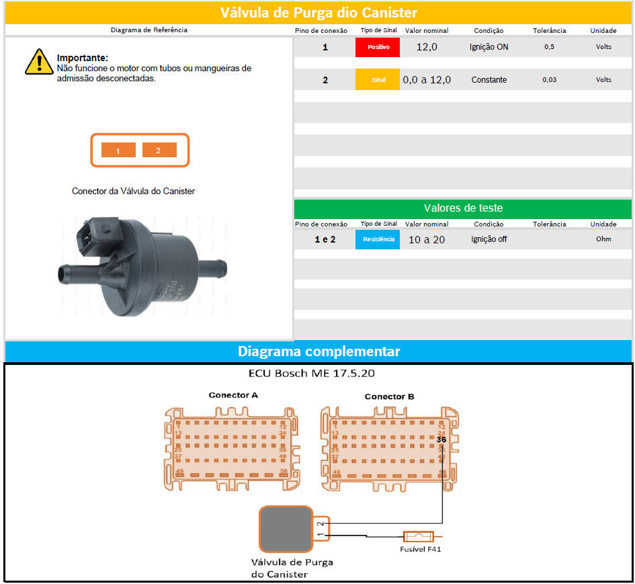635x584 pixels.
Task: Click the Diagrama de Referência column header
Action: 149,30
